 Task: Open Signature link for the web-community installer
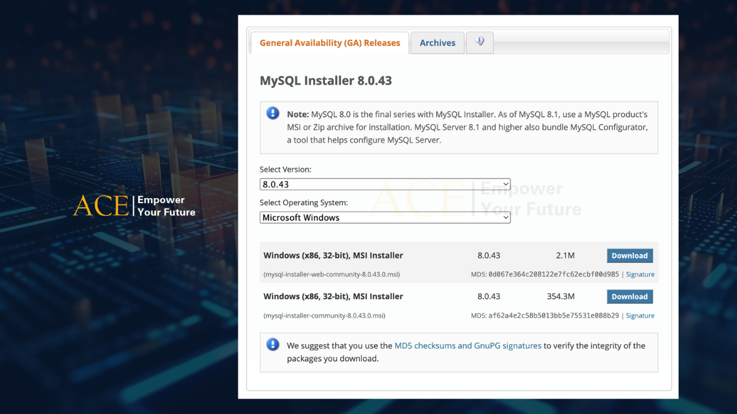tap(640, 275)
